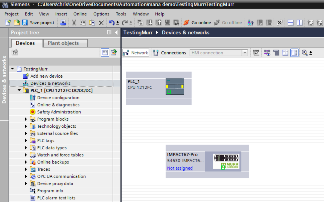This screenshot has width=324, height=202.
Task: Click the Save project button
Action: tap(38, 23)
